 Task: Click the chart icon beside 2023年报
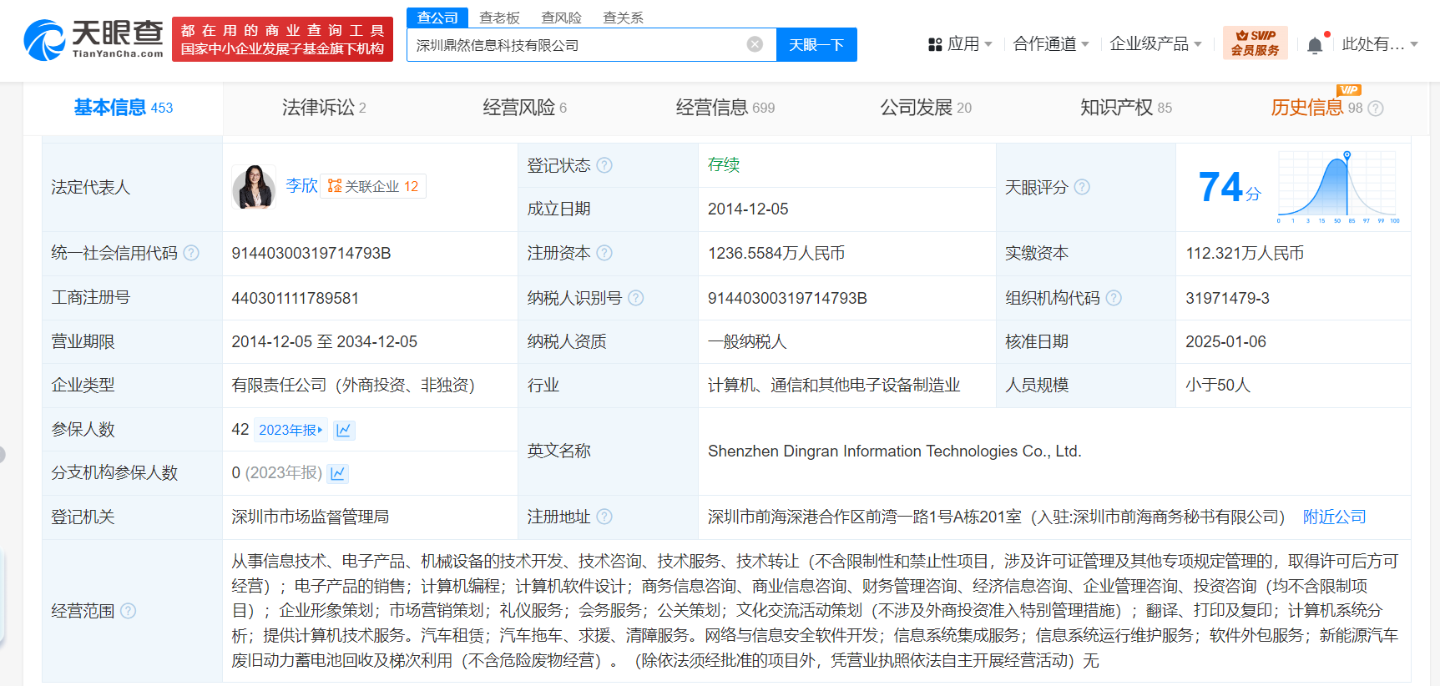coord(344,430)
